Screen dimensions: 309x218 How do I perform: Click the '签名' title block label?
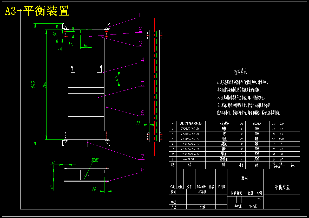click(211, 187)
